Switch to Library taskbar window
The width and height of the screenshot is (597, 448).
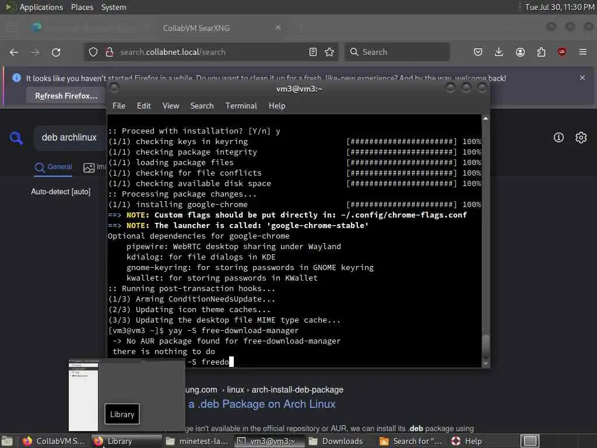(x=127, y=441)
